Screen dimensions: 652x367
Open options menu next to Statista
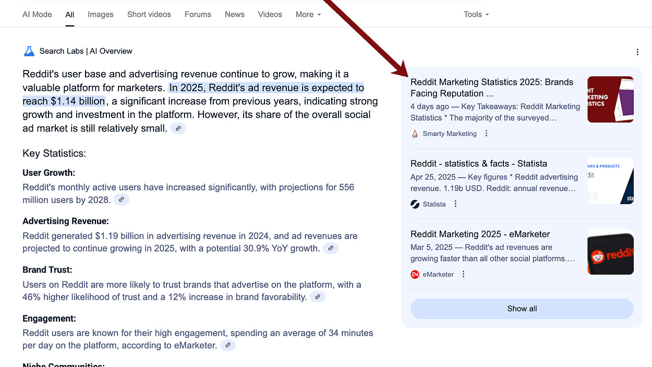point(455,204)
